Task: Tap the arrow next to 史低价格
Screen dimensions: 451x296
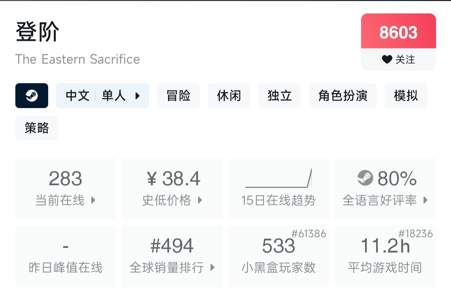Action: pos(200,200)
